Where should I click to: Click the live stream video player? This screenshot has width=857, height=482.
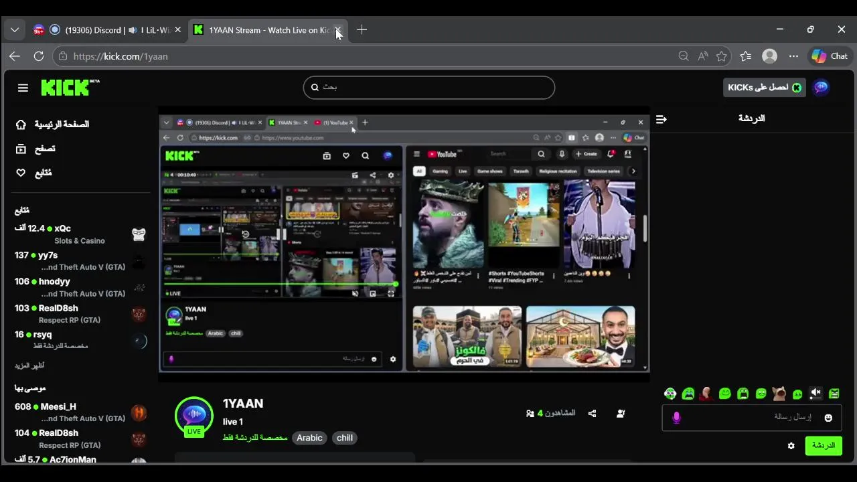click(404, 244)
